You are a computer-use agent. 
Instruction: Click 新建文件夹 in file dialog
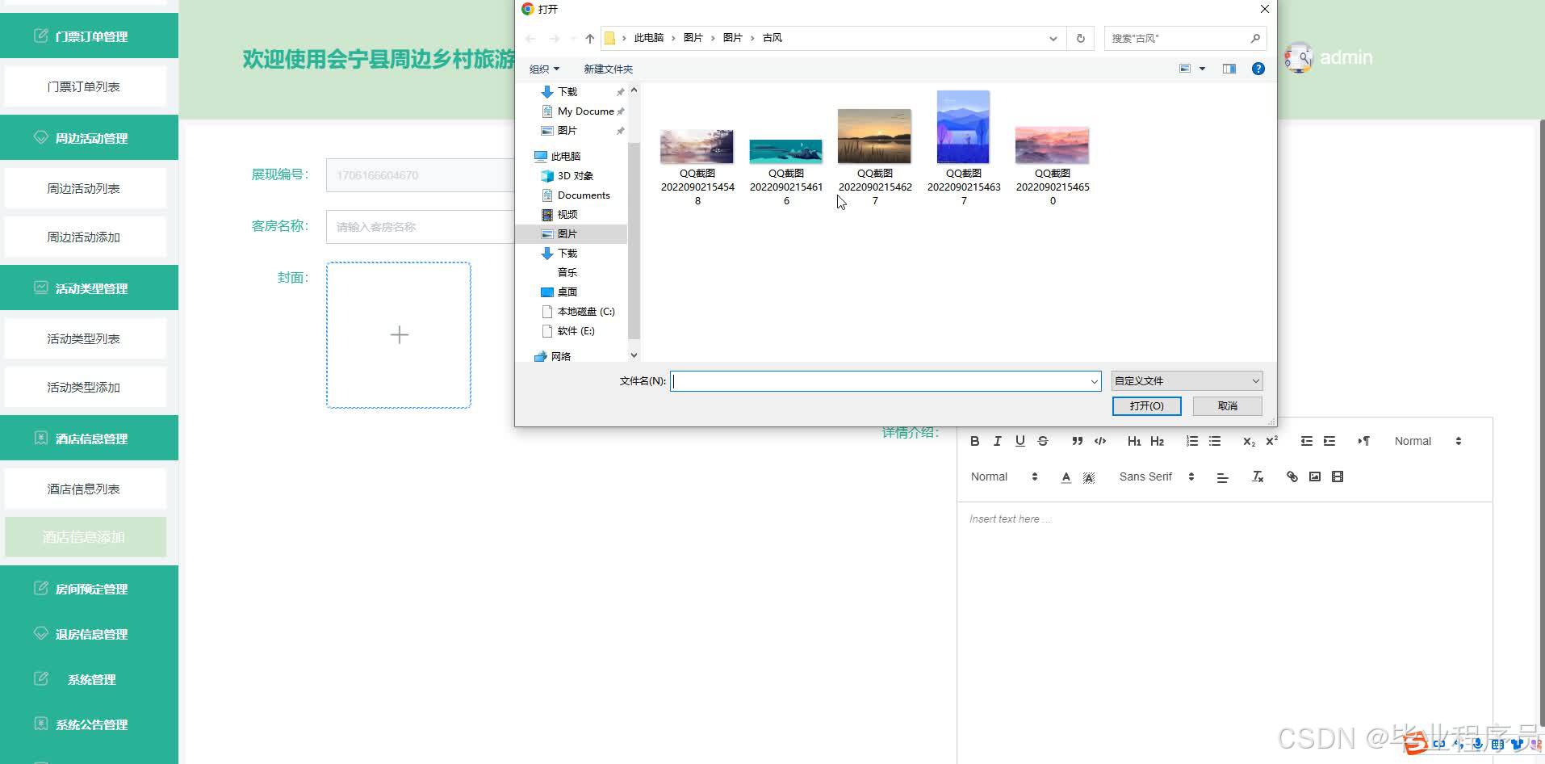pos(608,69)
